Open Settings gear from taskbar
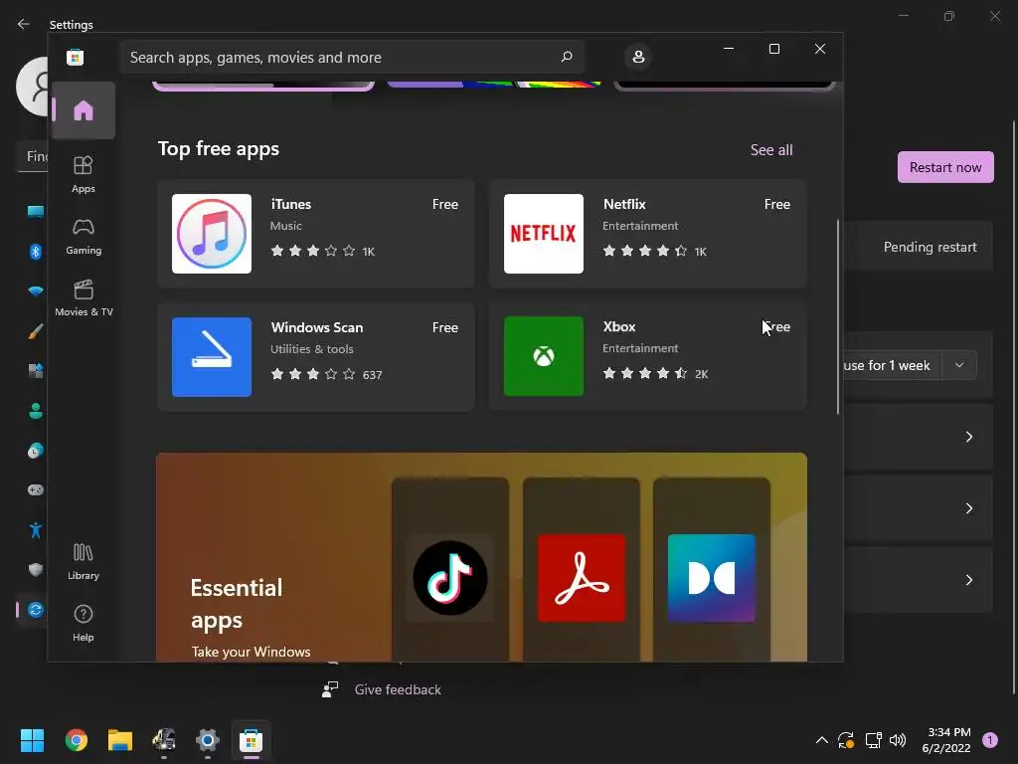The height and width of the screenshot is (764, 1018). [208, 740]
